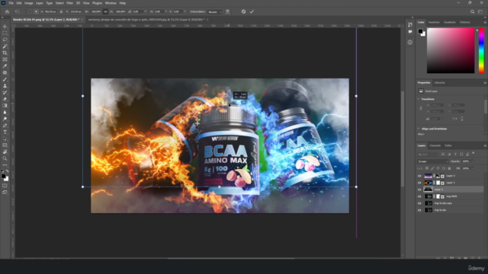Open the Gradients tab

coord(449,22)
